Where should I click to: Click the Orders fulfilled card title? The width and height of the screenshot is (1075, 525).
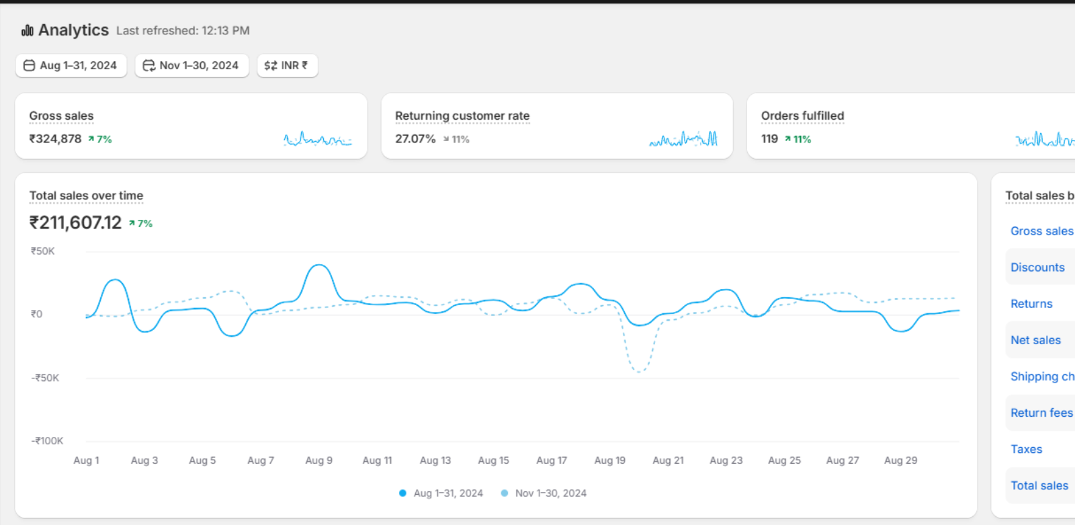coord(802,116)
